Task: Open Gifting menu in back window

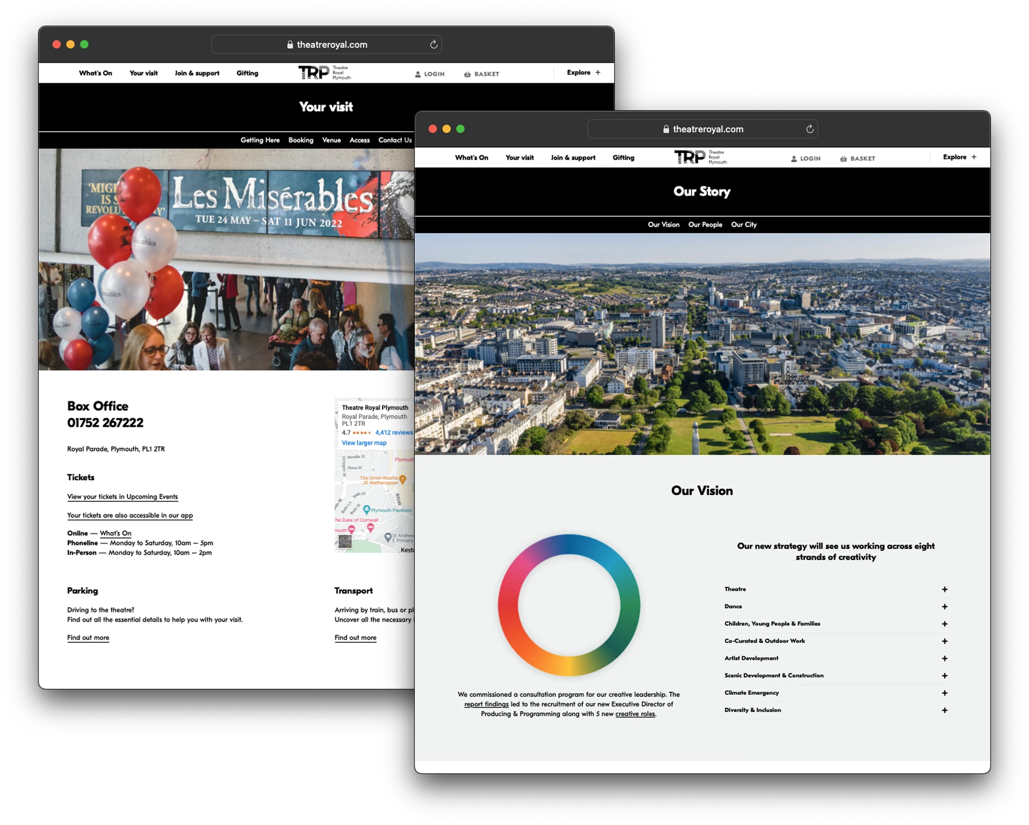Action: coord(247,73)
